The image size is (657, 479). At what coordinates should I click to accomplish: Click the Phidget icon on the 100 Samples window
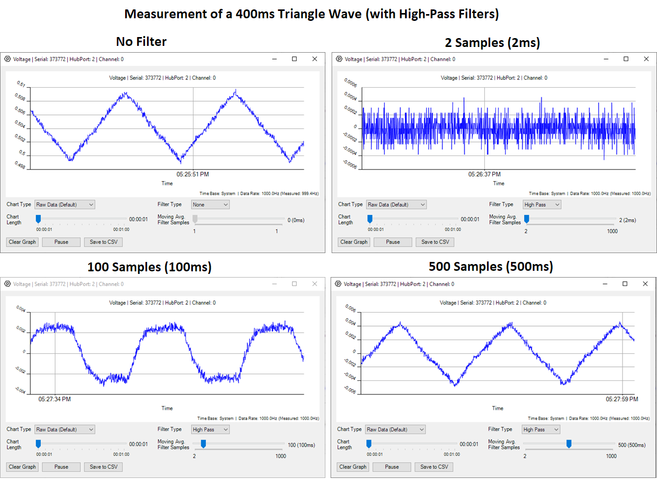coord(7,284)
